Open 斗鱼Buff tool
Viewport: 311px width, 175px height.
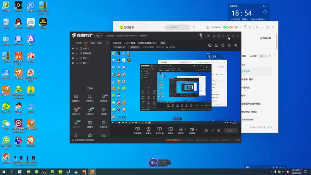[x=90, y=111]
